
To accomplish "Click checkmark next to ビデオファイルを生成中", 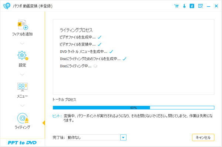I will (x=100, y=37).
